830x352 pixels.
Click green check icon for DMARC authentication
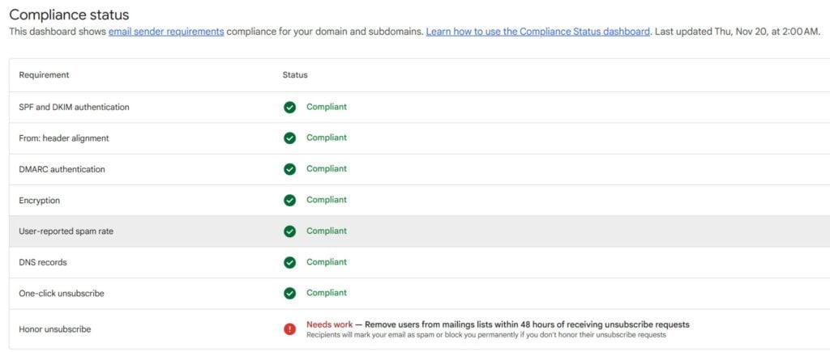point(289,169)
